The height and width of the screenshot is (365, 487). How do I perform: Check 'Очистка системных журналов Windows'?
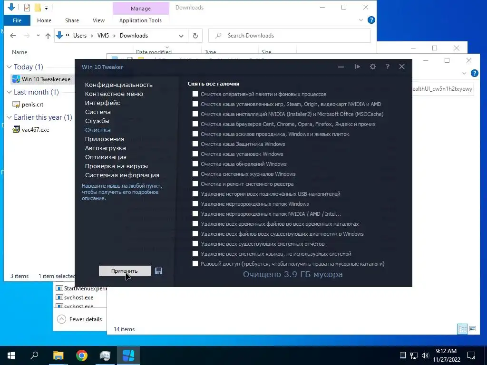point(195,174)
